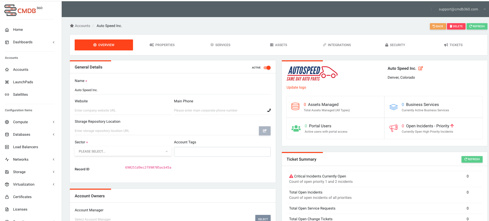Switch to the Security tab

(395, 45)
